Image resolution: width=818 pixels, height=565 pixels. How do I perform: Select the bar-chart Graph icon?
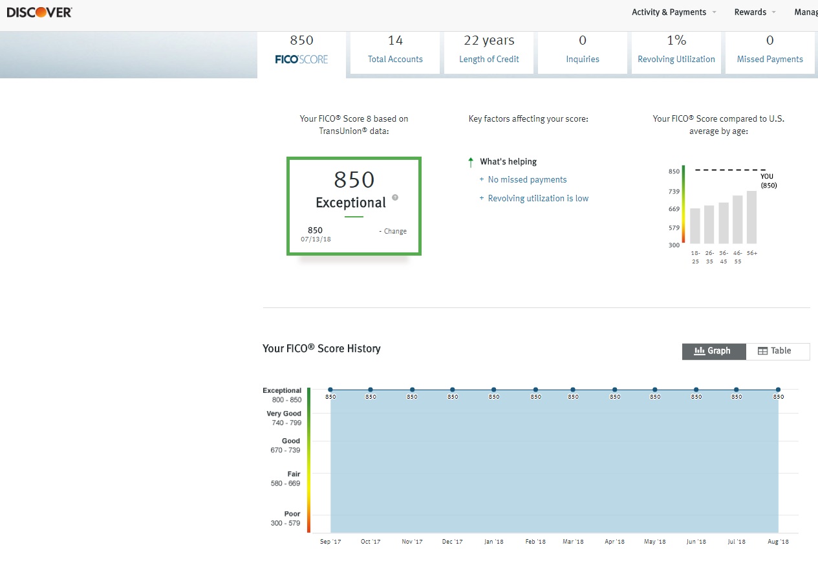pos(701,351)
